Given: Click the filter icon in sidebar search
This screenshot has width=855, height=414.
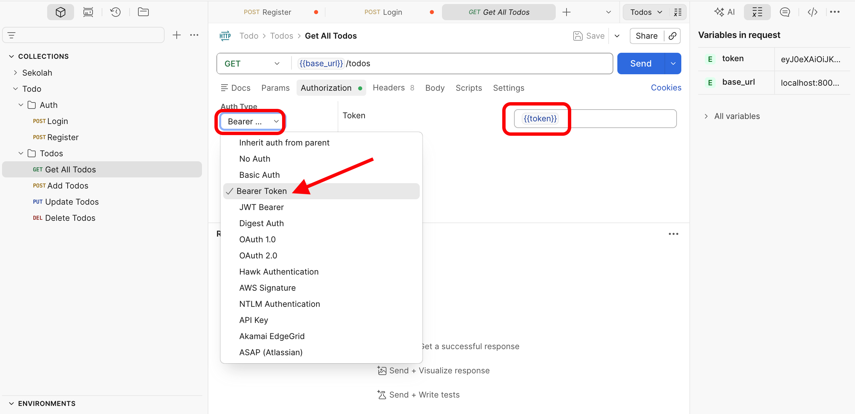Looking at the screenshot, I should coord(12,35).
